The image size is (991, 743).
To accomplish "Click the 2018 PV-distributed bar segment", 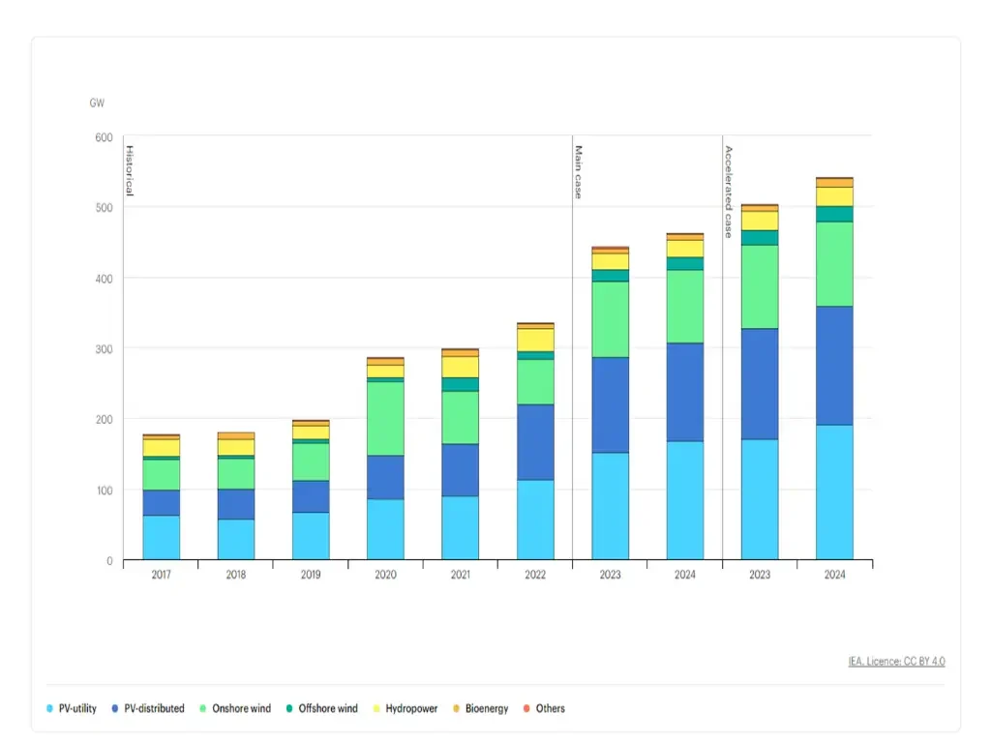I will pos(235,504).
